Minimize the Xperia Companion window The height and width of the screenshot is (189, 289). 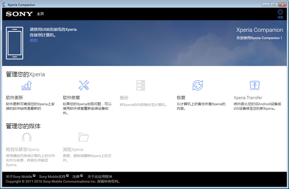pos(266,5)
